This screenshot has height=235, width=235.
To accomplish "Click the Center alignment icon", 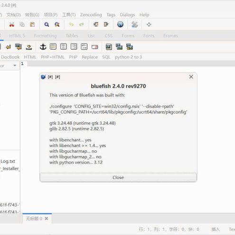I will [63, 47].
